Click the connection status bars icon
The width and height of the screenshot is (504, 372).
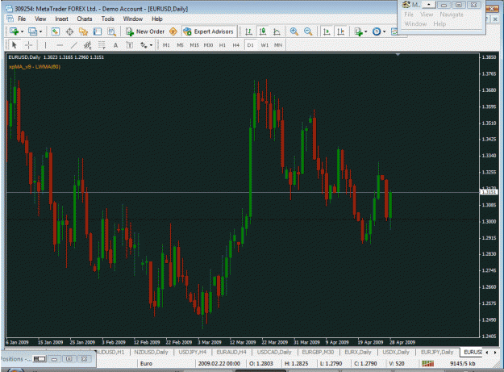[428, 363]
